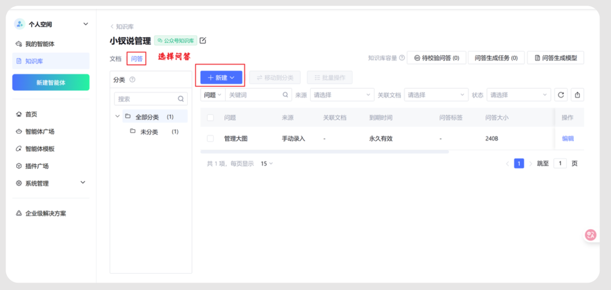Click the 关键词 search input field
The image size is (611, 290).
click(x=255, y=95)
